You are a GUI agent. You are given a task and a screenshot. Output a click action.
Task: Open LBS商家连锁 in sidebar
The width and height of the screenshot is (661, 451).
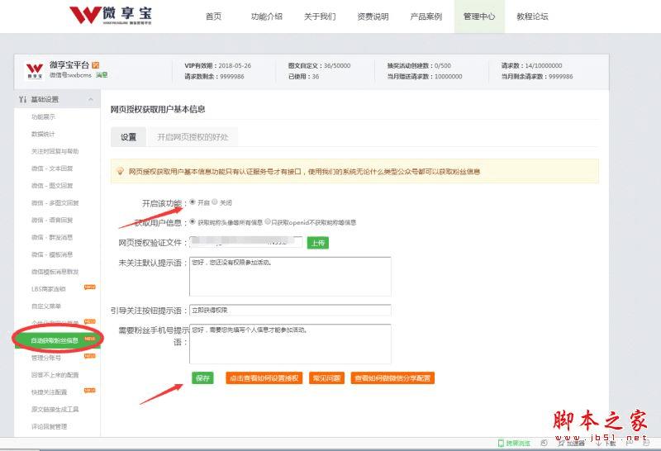click(49, 289)
